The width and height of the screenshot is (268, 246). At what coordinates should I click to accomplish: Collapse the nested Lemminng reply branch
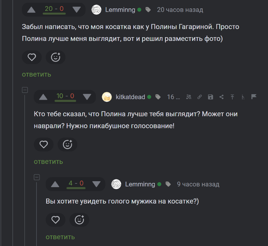coord(37,177)
